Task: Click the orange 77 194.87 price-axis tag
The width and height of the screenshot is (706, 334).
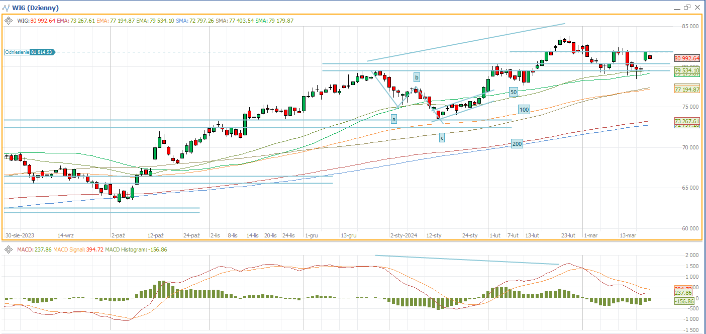Action: coord(687,89)
